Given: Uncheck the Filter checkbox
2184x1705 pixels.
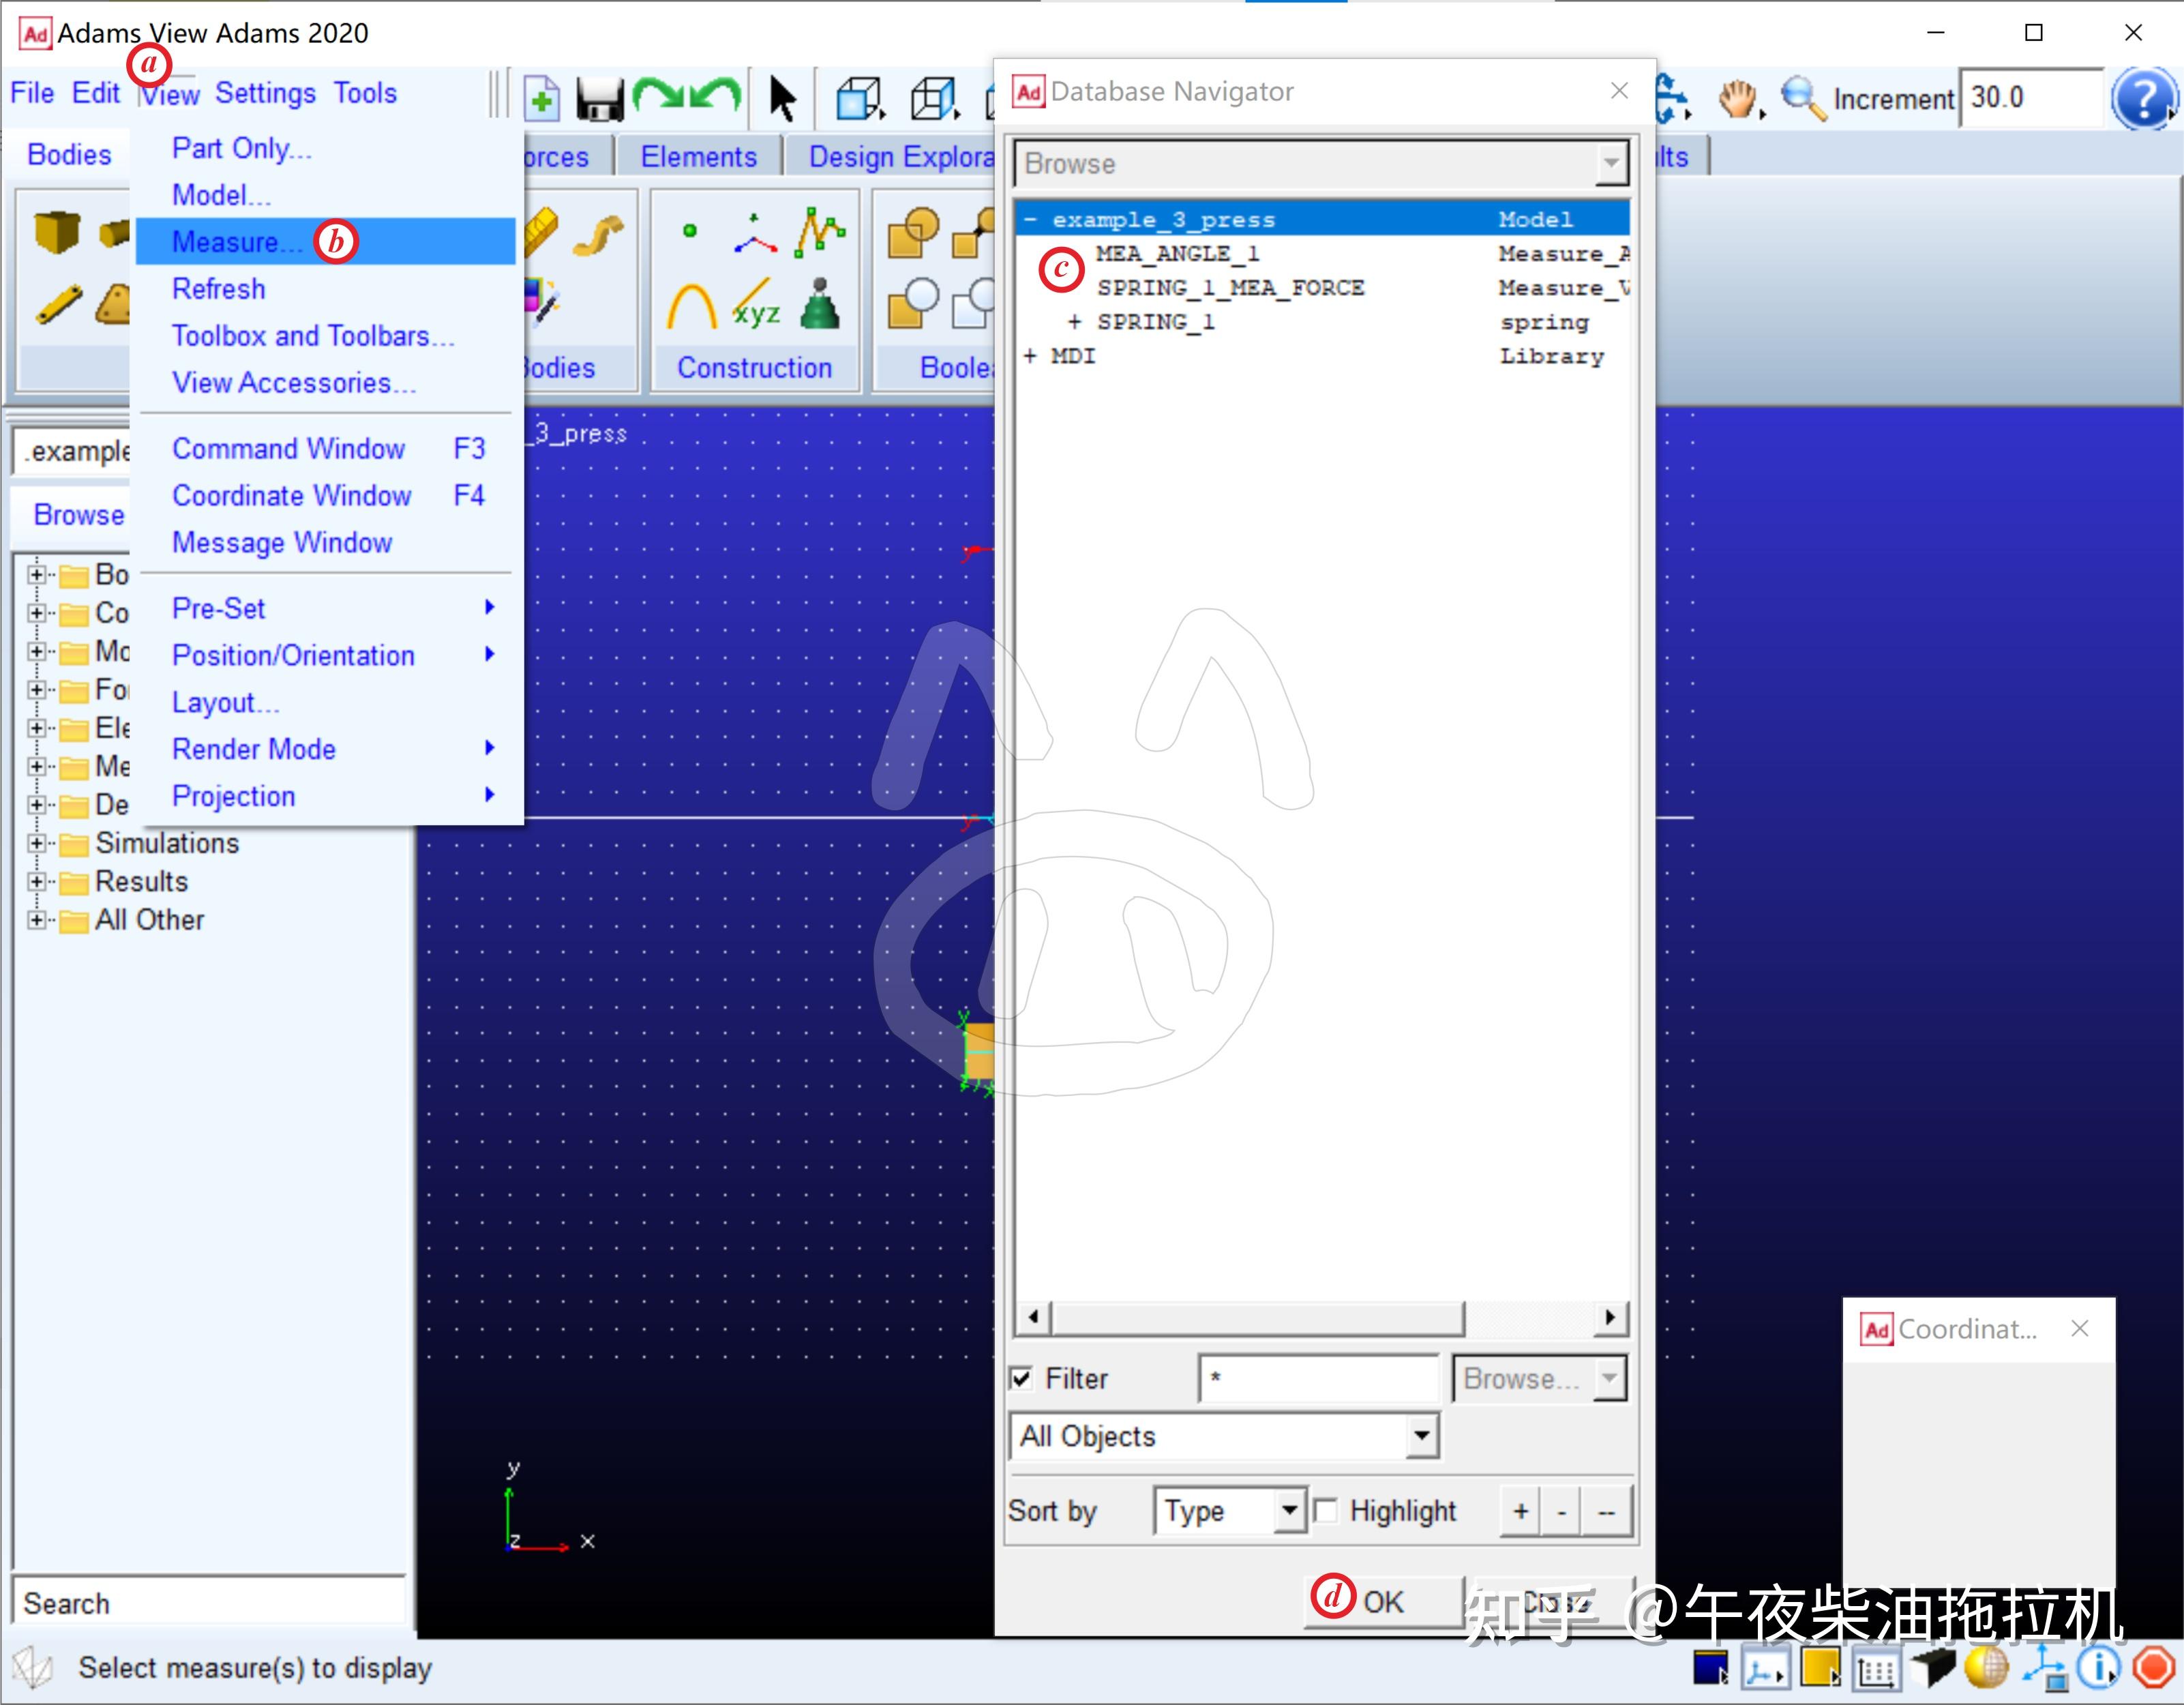Looking at the screenshot, I should click(1021, 1378).
